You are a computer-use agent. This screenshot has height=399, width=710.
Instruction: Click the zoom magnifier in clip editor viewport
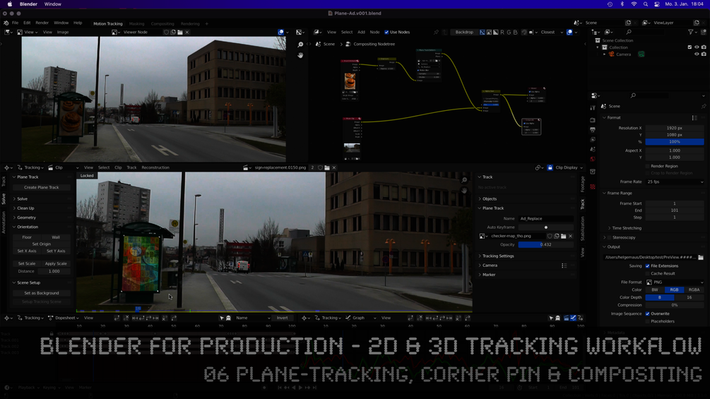pos(464,180)
